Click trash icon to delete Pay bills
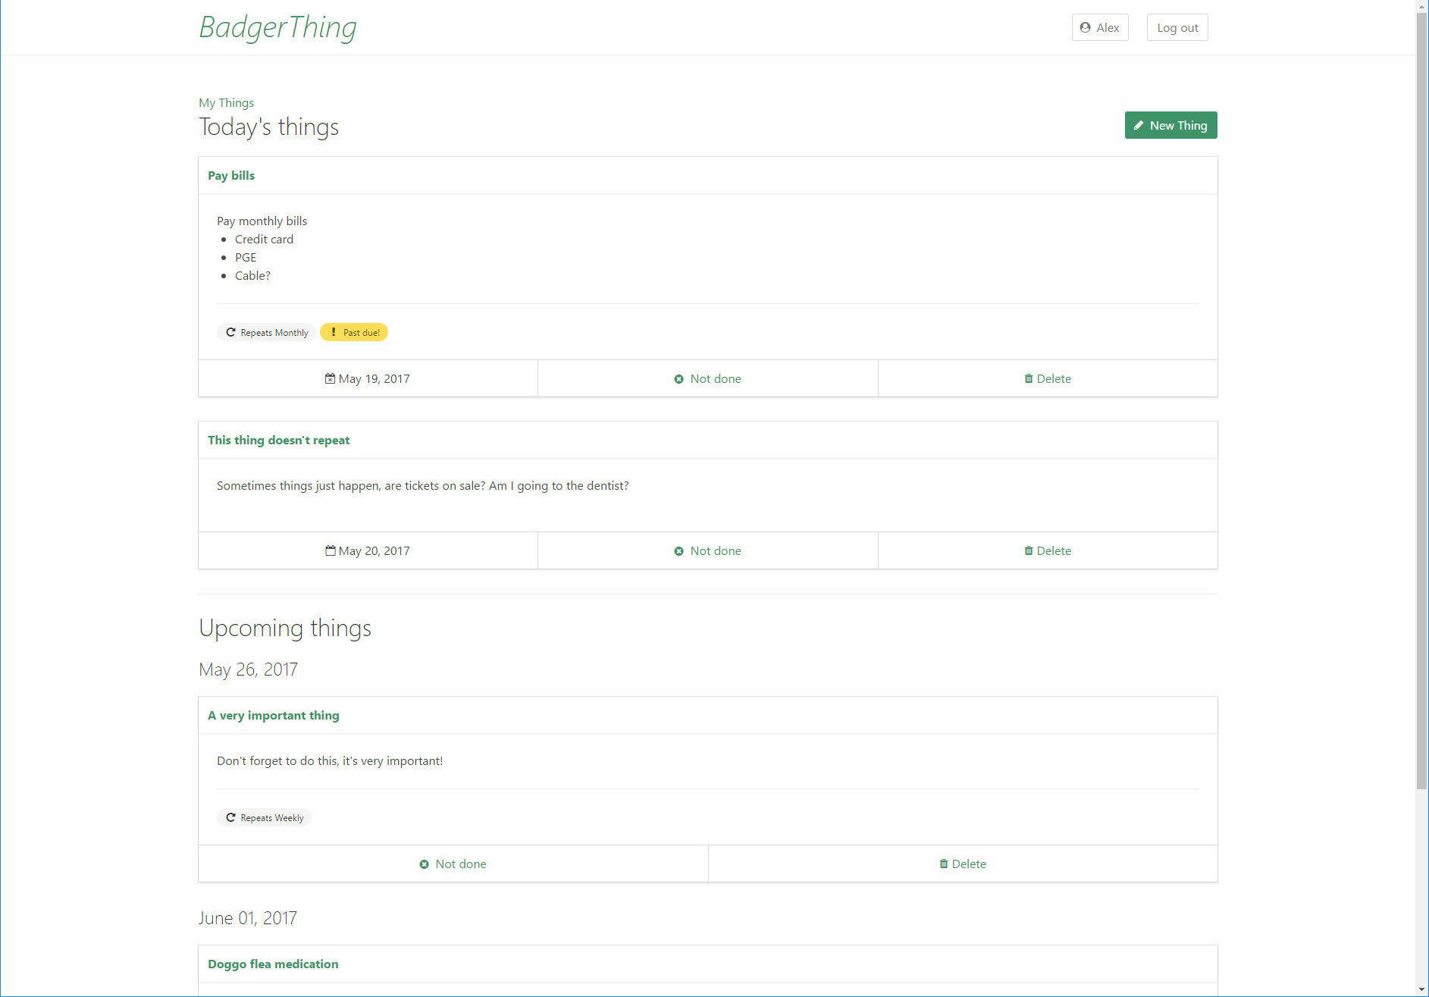The height and width of the screenshot is (997, 1429). pos(1028,378)
